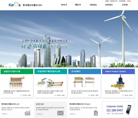Image resolution: width=138 pixels, height=118 pixels.
Task: Open the 고객지원 menu item
Action: (x=125, y=5)
